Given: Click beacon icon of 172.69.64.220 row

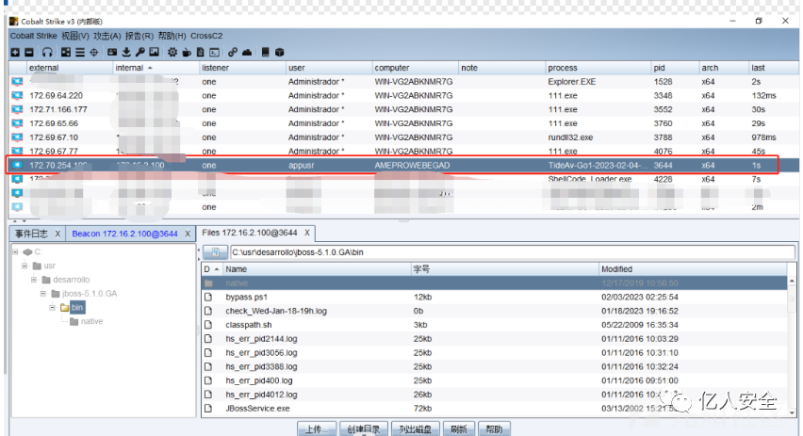Looking at the screenshot, I should [17, 96].
